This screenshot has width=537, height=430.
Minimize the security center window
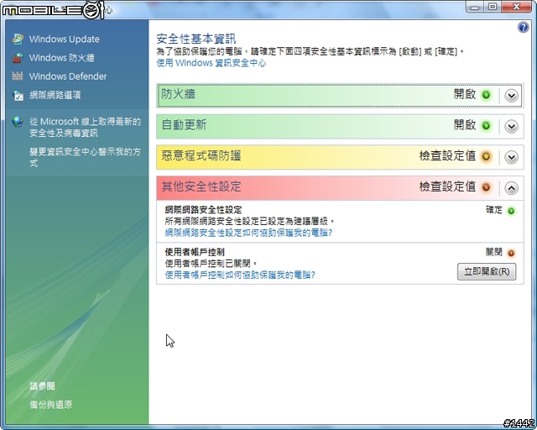475,6
